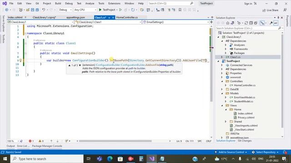The width and height of the screenshot is (291, 163).
Task: Click the Solution Explorer vertical scrollbar
Action: pos(282,81)
